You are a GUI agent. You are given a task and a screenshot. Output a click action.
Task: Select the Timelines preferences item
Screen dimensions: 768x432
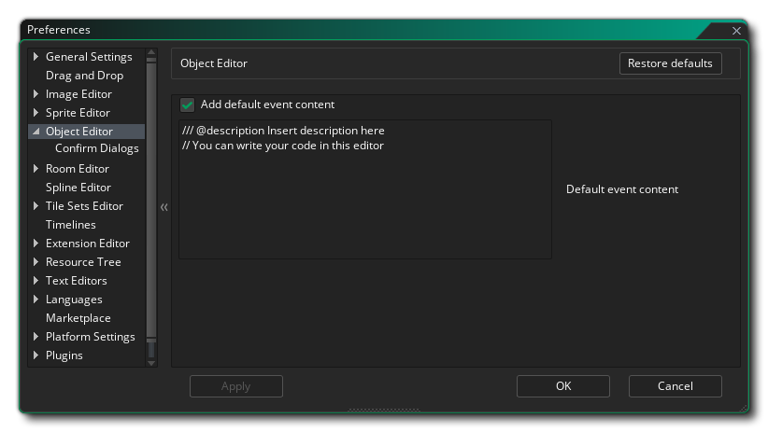pos(70,225)
